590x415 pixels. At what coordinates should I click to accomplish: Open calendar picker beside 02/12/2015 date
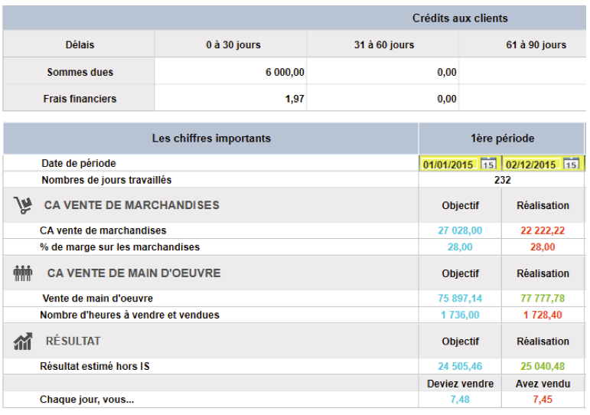click(x=571, y=164)
